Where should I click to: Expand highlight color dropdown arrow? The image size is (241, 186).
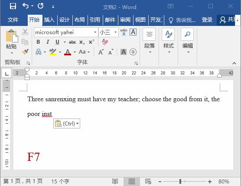tap(60, 52)
